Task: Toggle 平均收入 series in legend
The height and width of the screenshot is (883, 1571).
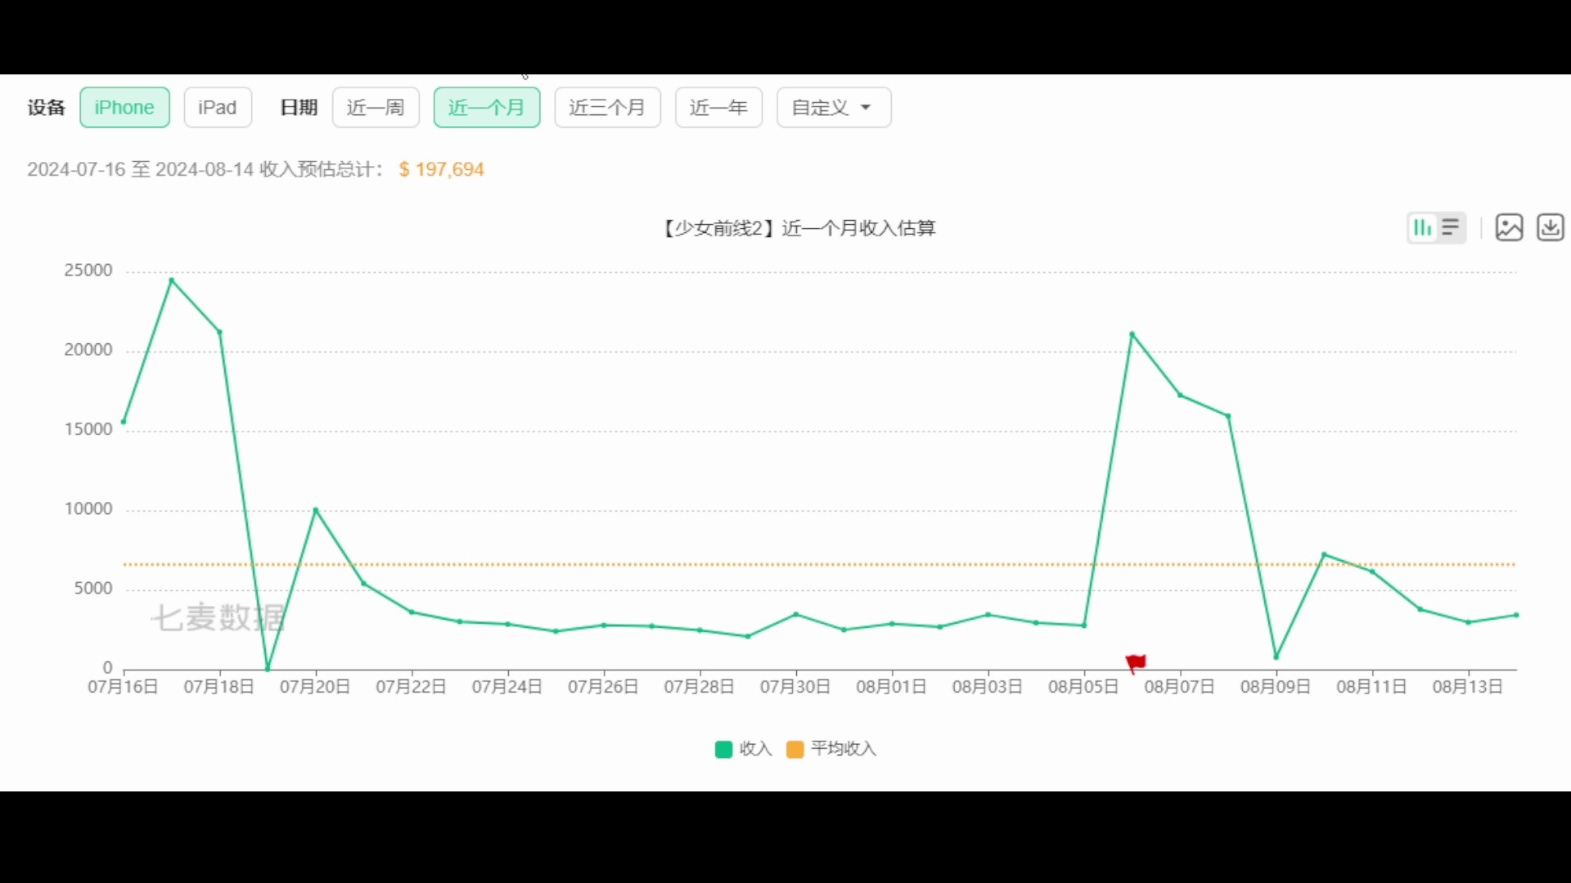Action: (831, 749)
